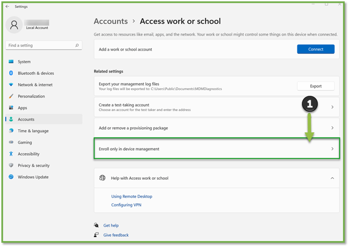This screenshot has height=247, width=349.
Task: Select the Bluetooth & devices icon
Action: 10,73
